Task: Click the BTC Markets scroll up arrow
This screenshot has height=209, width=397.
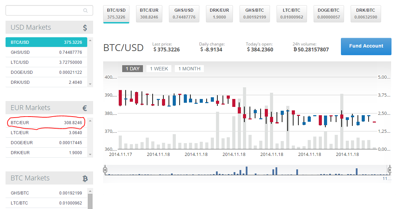Action: click(90, 191)
